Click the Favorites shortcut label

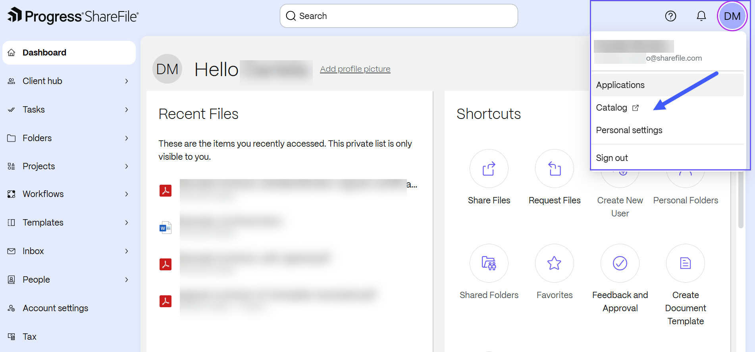(x=555, y=295)
